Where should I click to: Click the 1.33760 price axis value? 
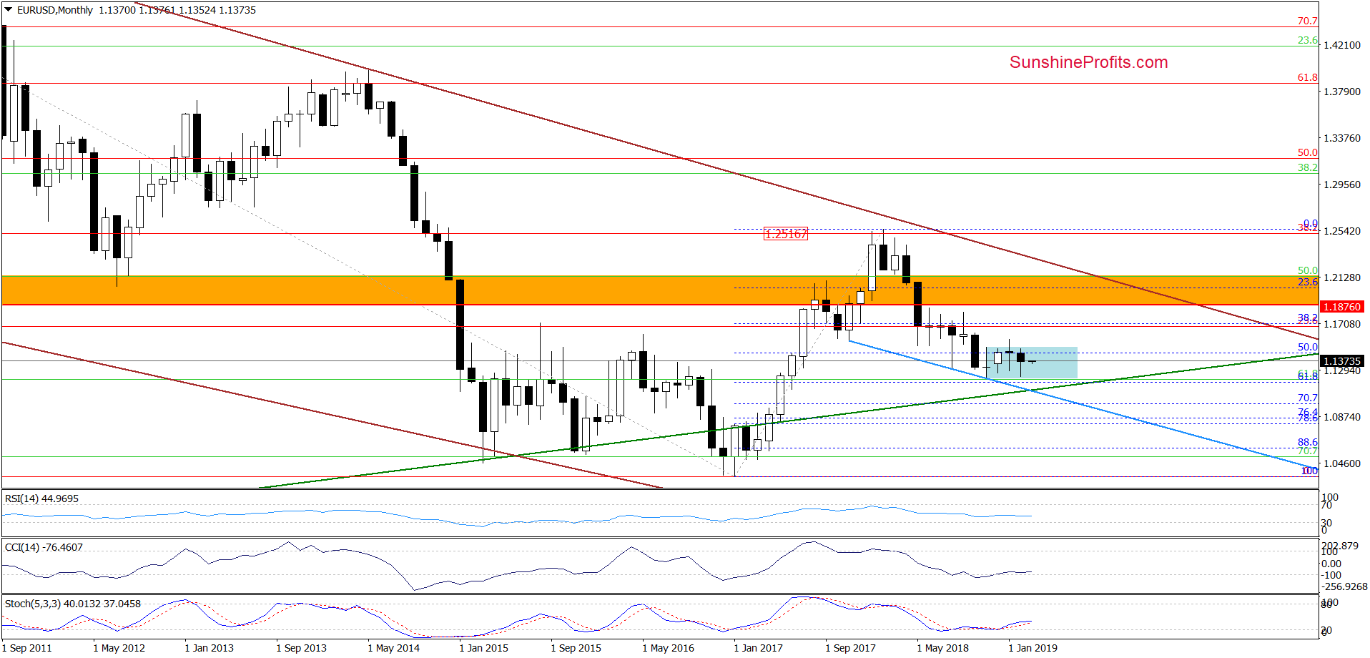coord(1342,138)
